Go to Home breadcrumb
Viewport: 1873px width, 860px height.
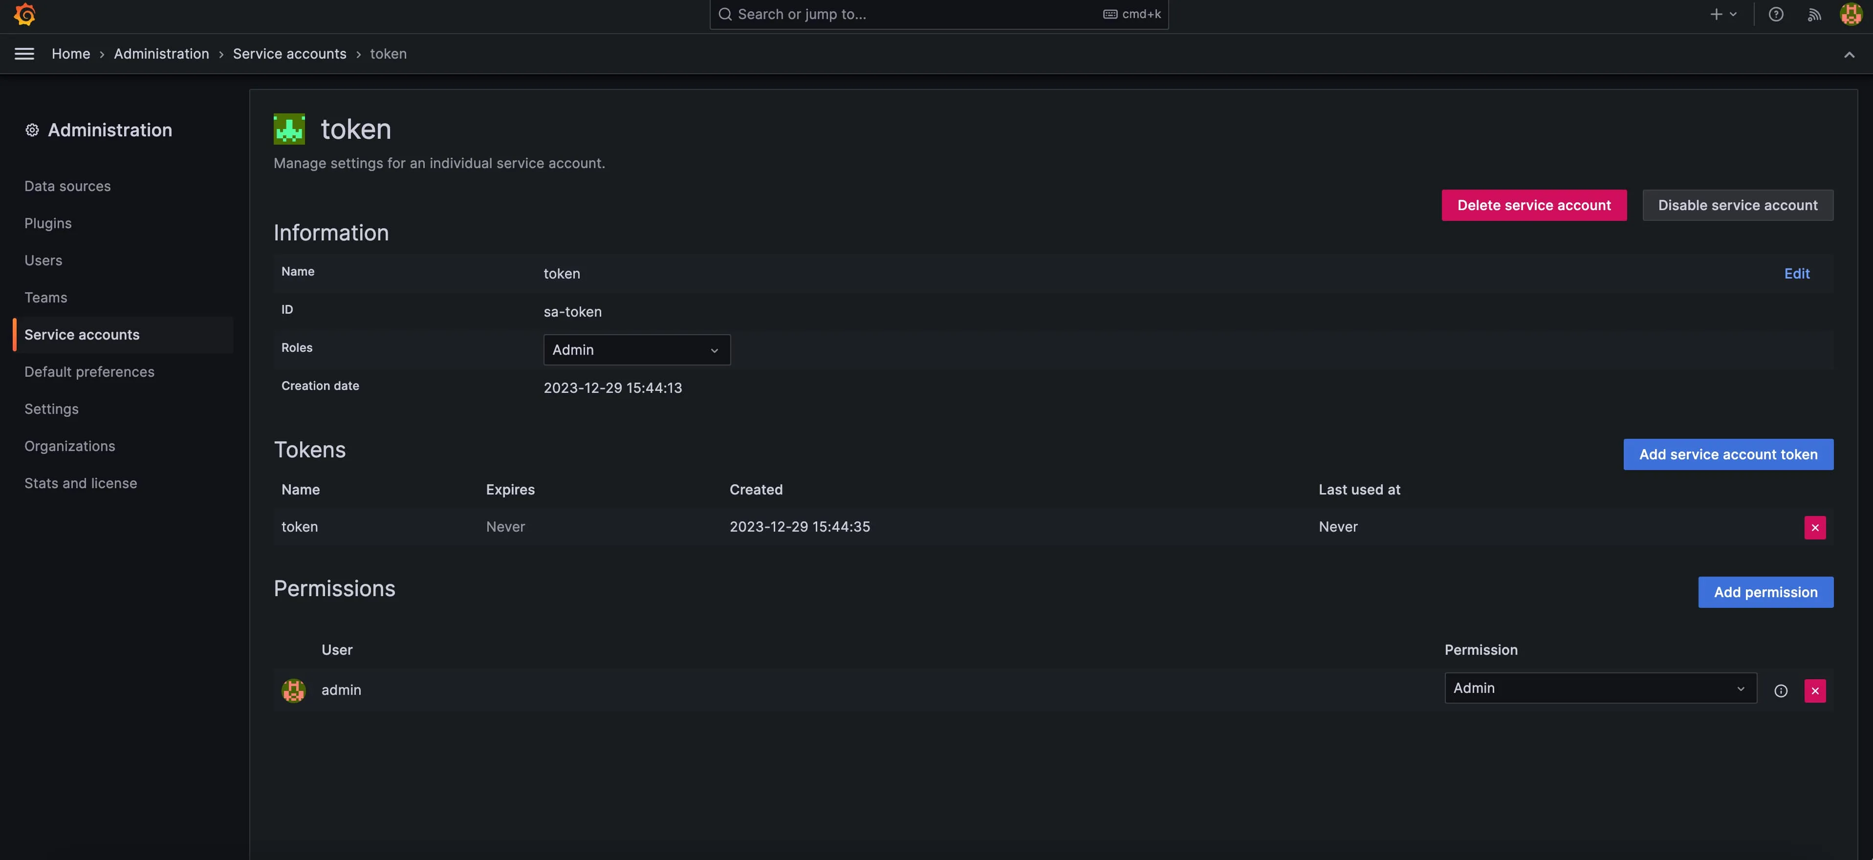[70, 54]
